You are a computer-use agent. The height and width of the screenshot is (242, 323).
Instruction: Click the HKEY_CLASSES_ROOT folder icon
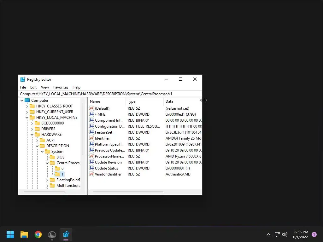coord(32,106)
